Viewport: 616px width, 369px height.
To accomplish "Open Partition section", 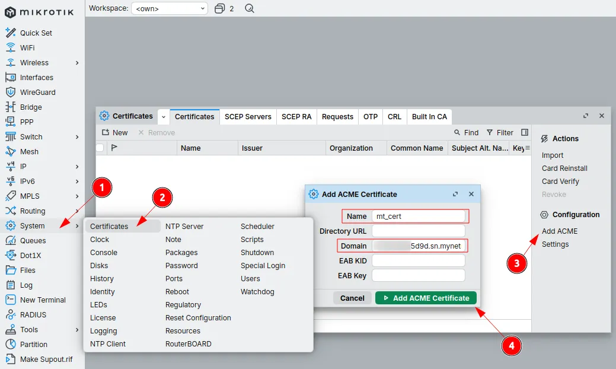I will [x=33, y=345].
